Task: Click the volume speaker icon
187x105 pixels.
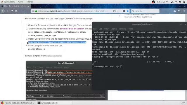Action: 180,2
